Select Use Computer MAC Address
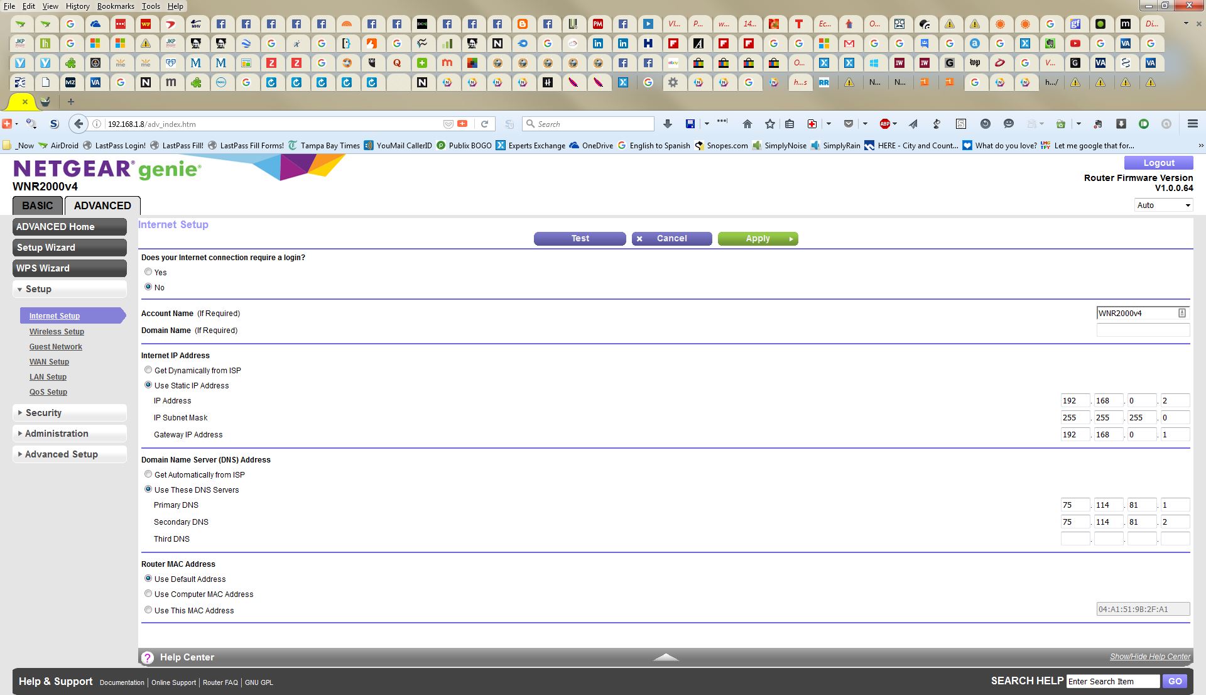 pos(148,594)
